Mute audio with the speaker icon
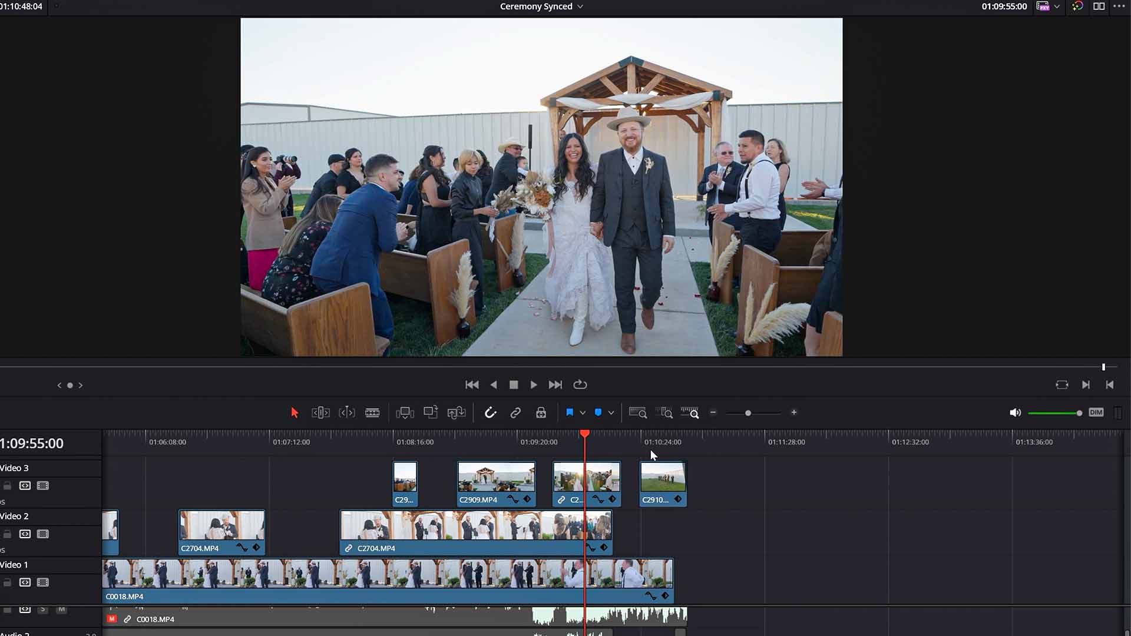The height and width of the screenshot is (636, 1131). (x=1015, y=413)
